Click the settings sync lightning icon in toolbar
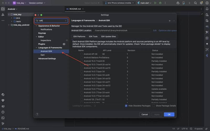This screenshot has height=131, width=210. [189, 3]
